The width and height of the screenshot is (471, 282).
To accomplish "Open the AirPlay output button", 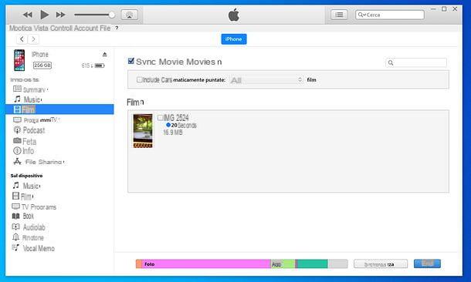I will point(129,15).
